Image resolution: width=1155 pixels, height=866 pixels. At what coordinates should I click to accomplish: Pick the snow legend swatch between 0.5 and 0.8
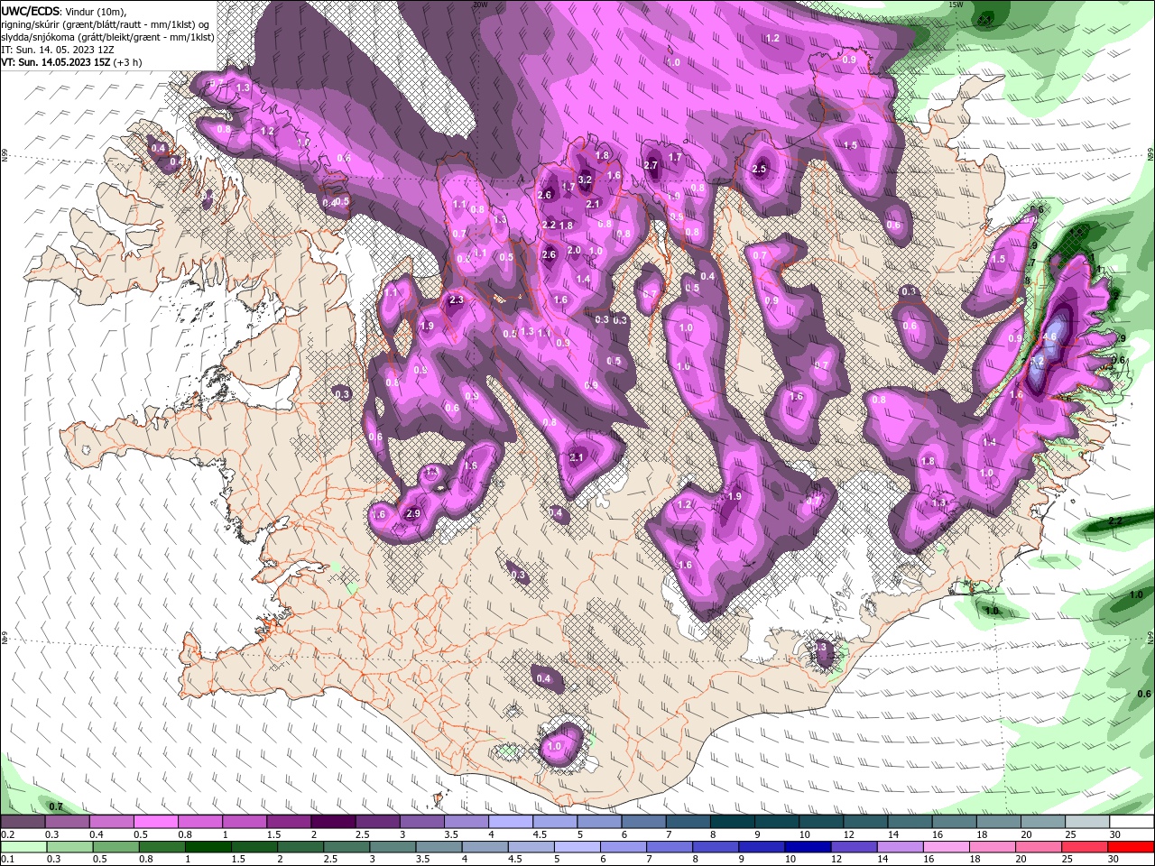[155, 822]
